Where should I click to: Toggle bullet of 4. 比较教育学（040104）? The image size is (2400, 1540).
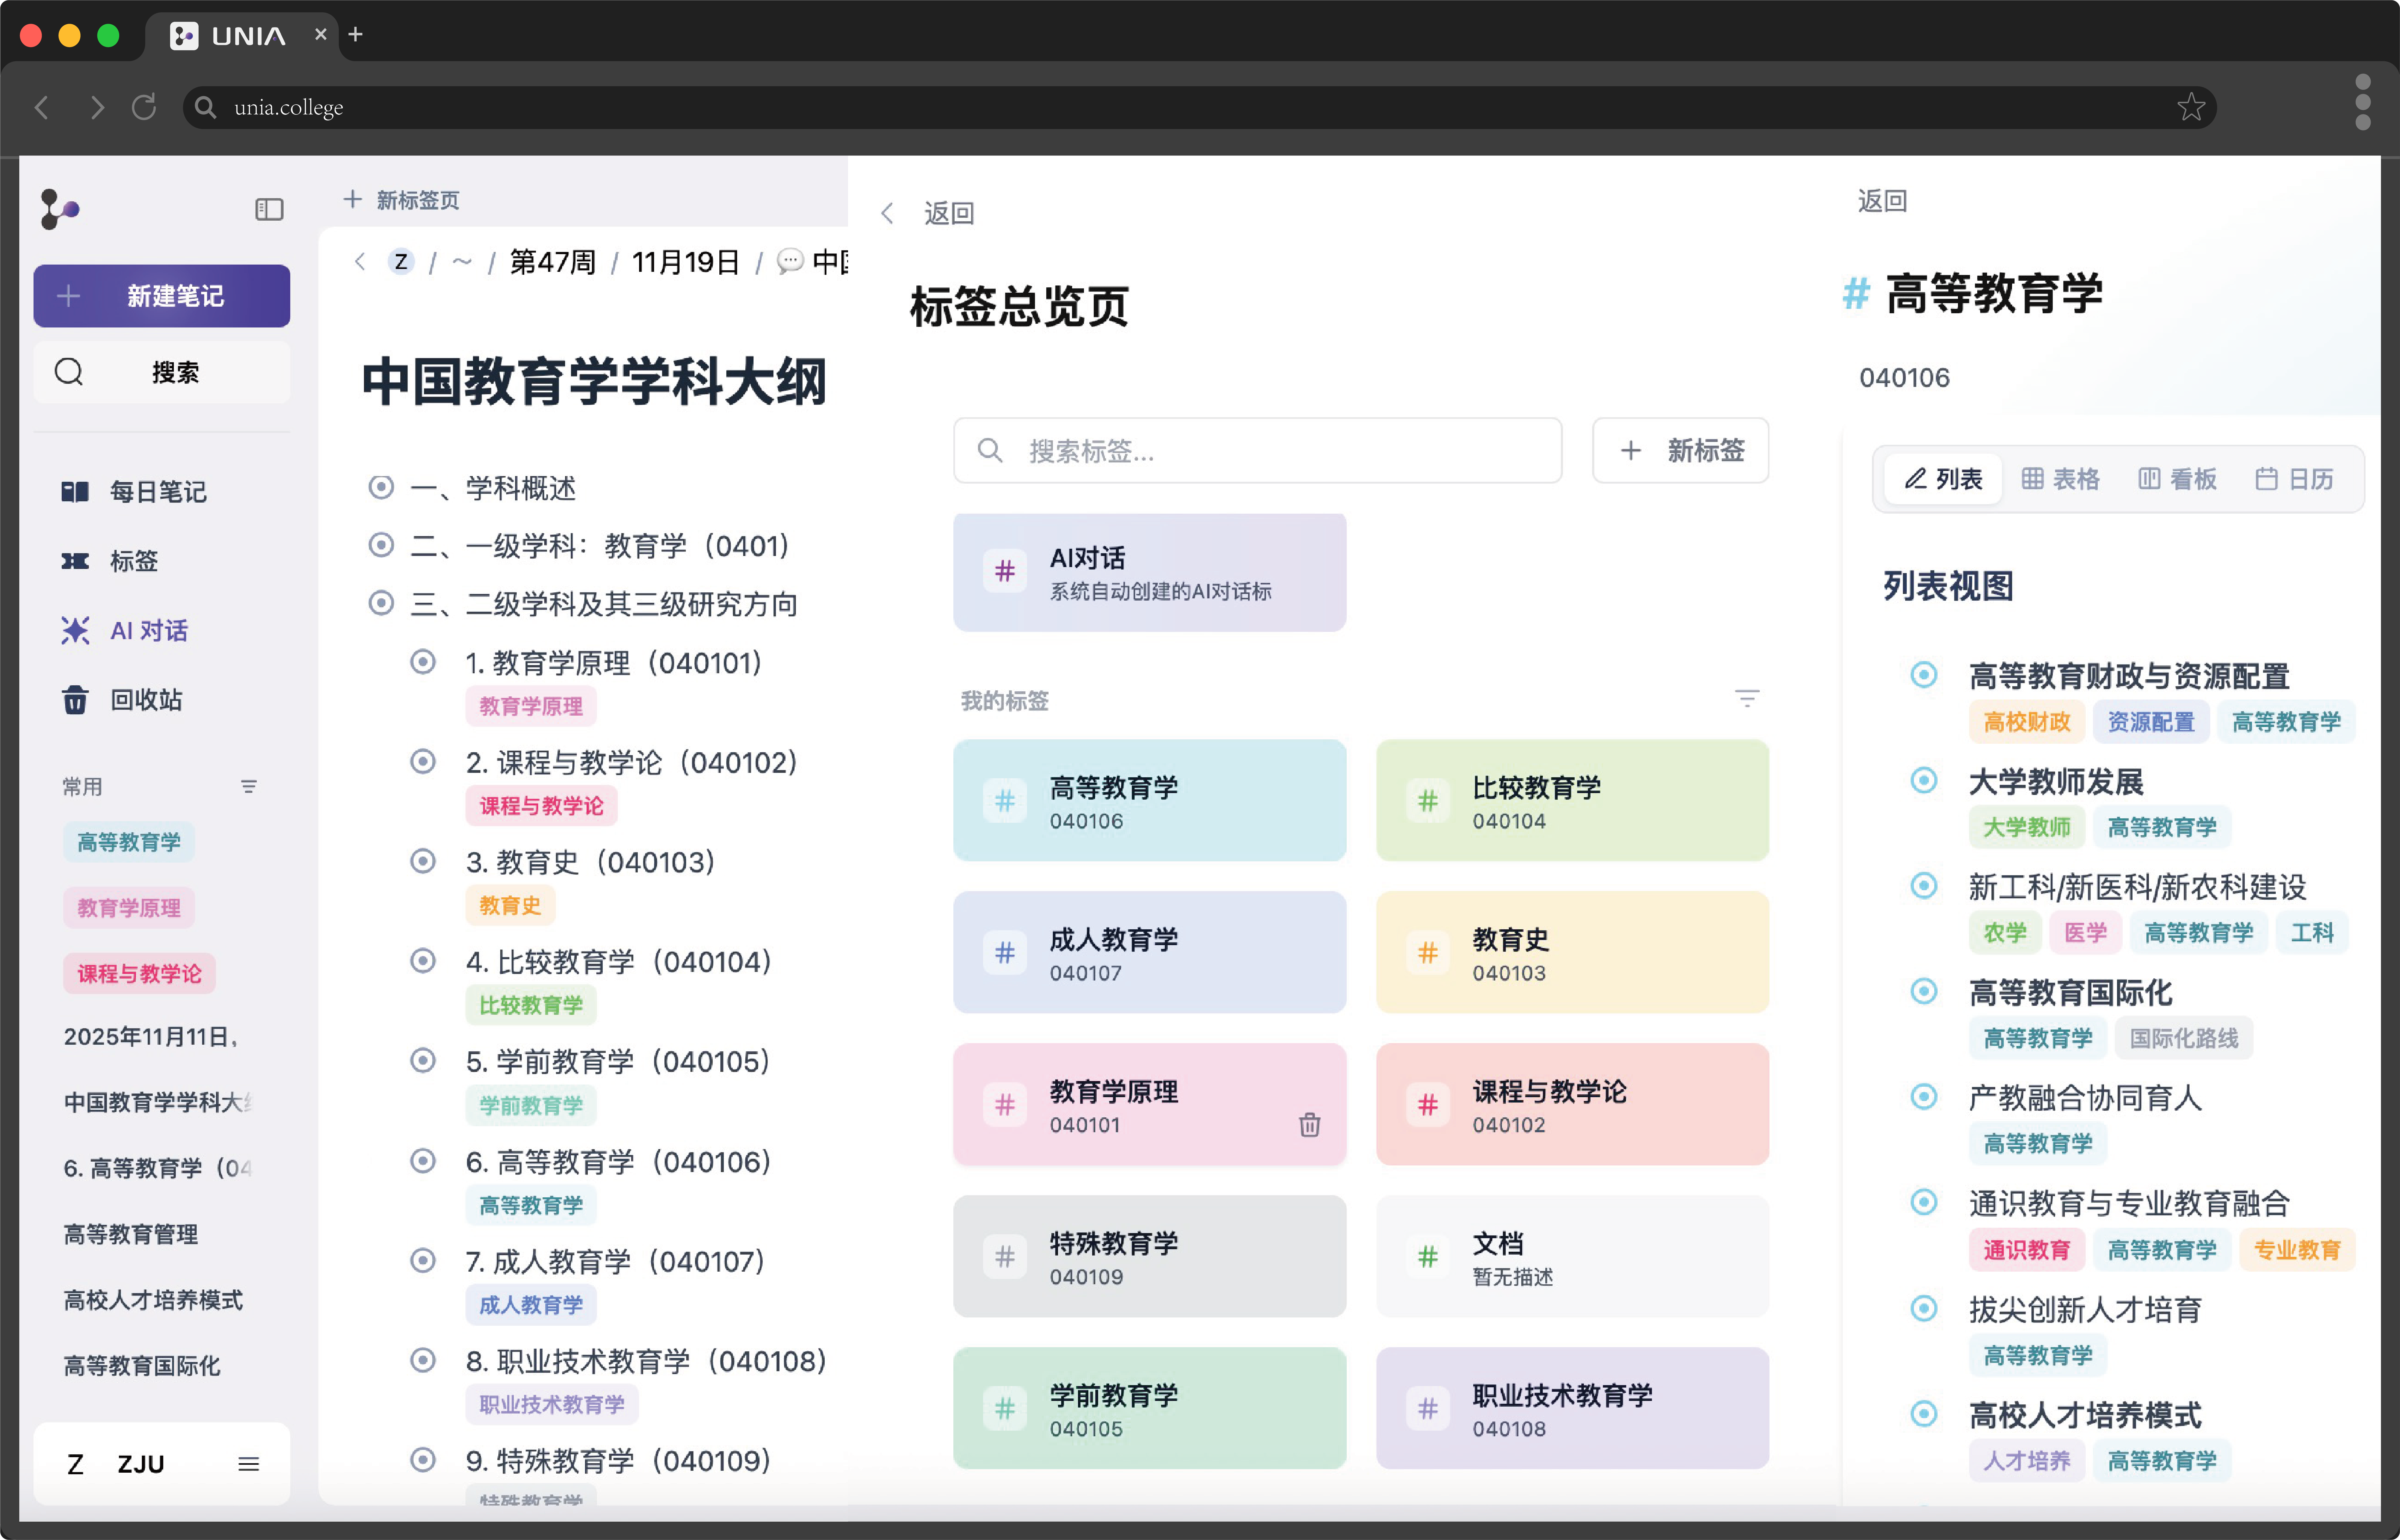(x=423, y=961)
